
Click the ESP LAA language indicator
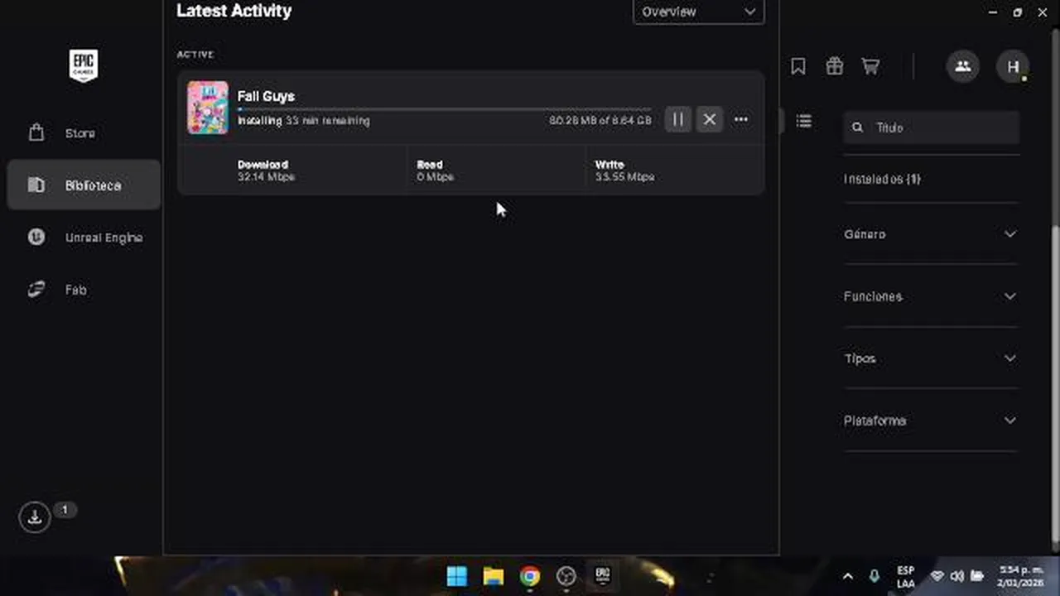905,577
